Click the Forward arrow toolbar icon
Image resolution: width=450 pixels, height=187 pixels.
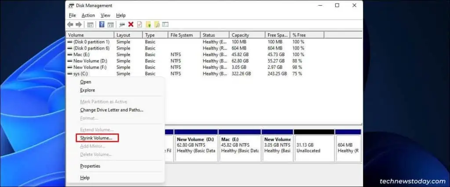pos(79,25)
